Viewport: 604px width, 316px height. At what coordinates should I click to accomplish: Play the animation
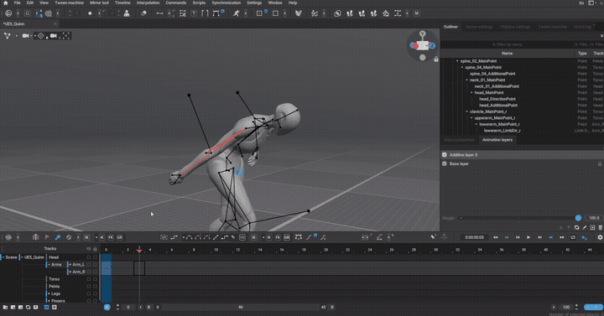pyautogui.click(x=528, y=237)
